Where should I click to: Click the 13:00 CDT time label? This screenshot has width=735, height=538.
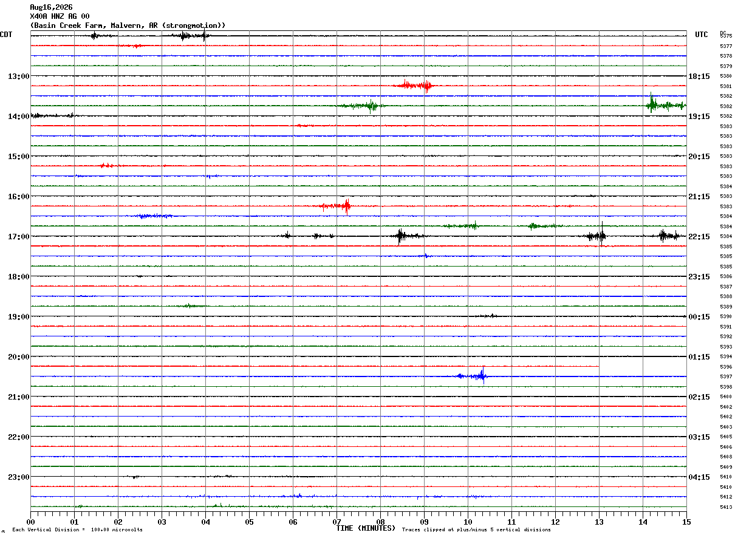click(19, 77)
